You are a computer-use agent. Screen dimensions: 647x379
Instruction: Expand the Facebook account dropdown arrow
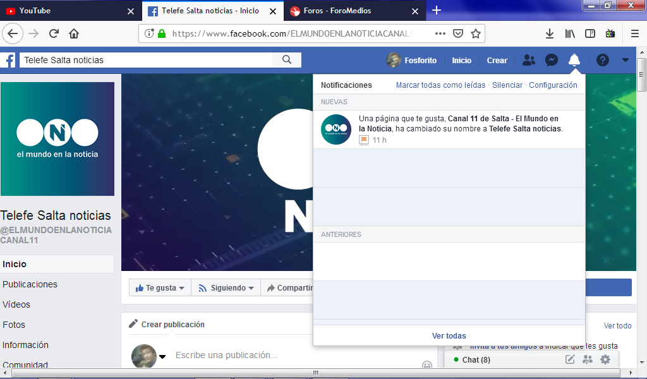tap(626, 60)
